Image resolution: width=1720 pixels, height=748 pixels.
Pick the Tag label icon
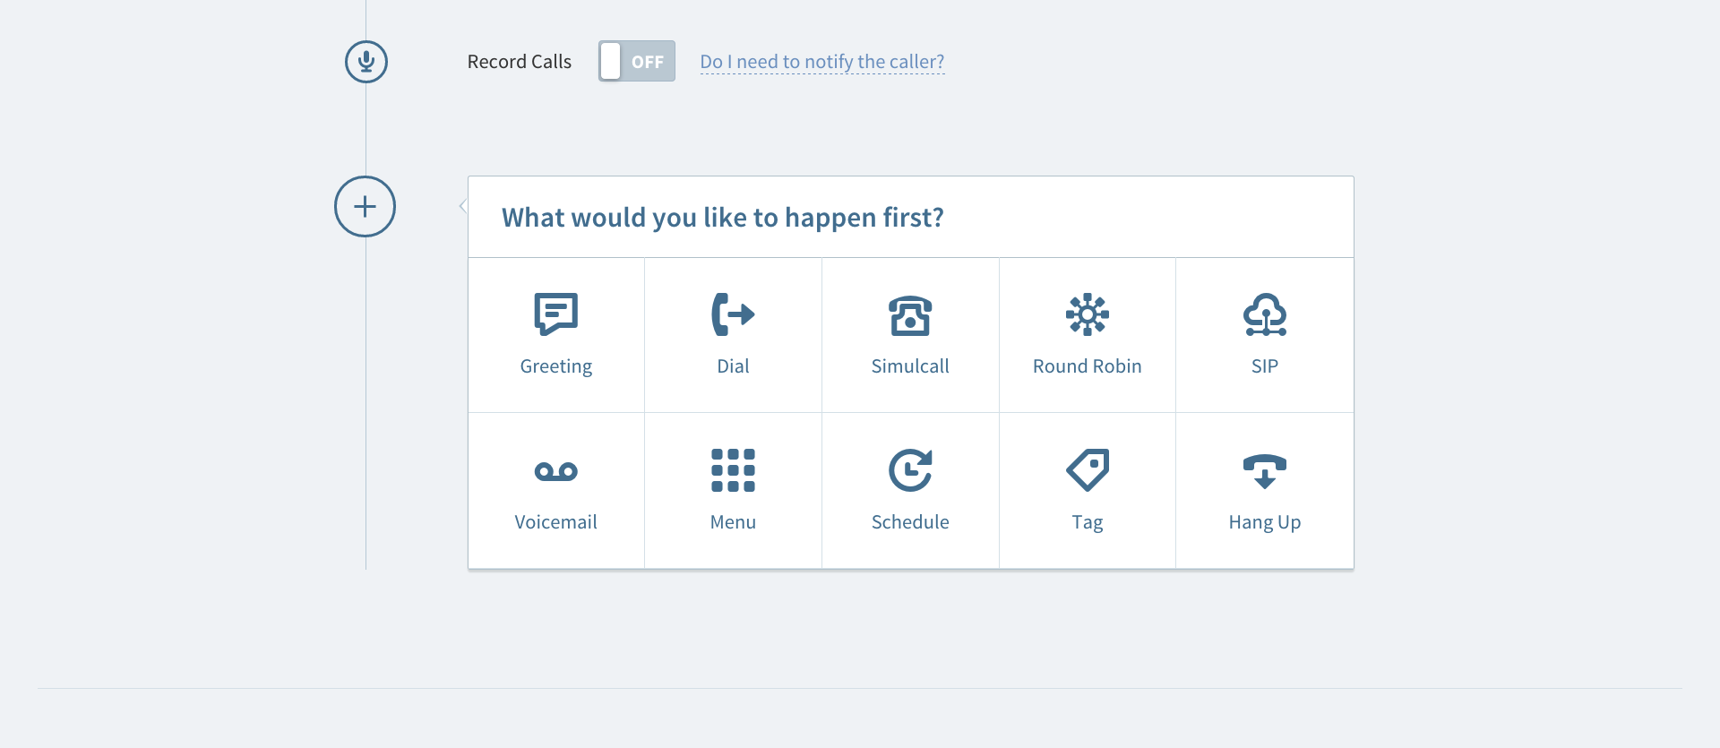1088,470
